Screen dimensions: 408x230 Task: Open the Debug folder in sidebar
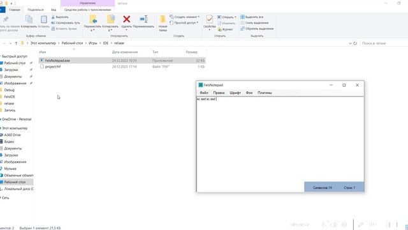[10, 90]
